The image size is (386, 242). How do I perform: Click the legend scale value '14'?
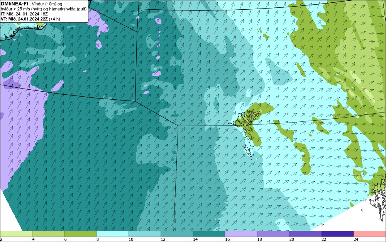(x=195, y=239)
